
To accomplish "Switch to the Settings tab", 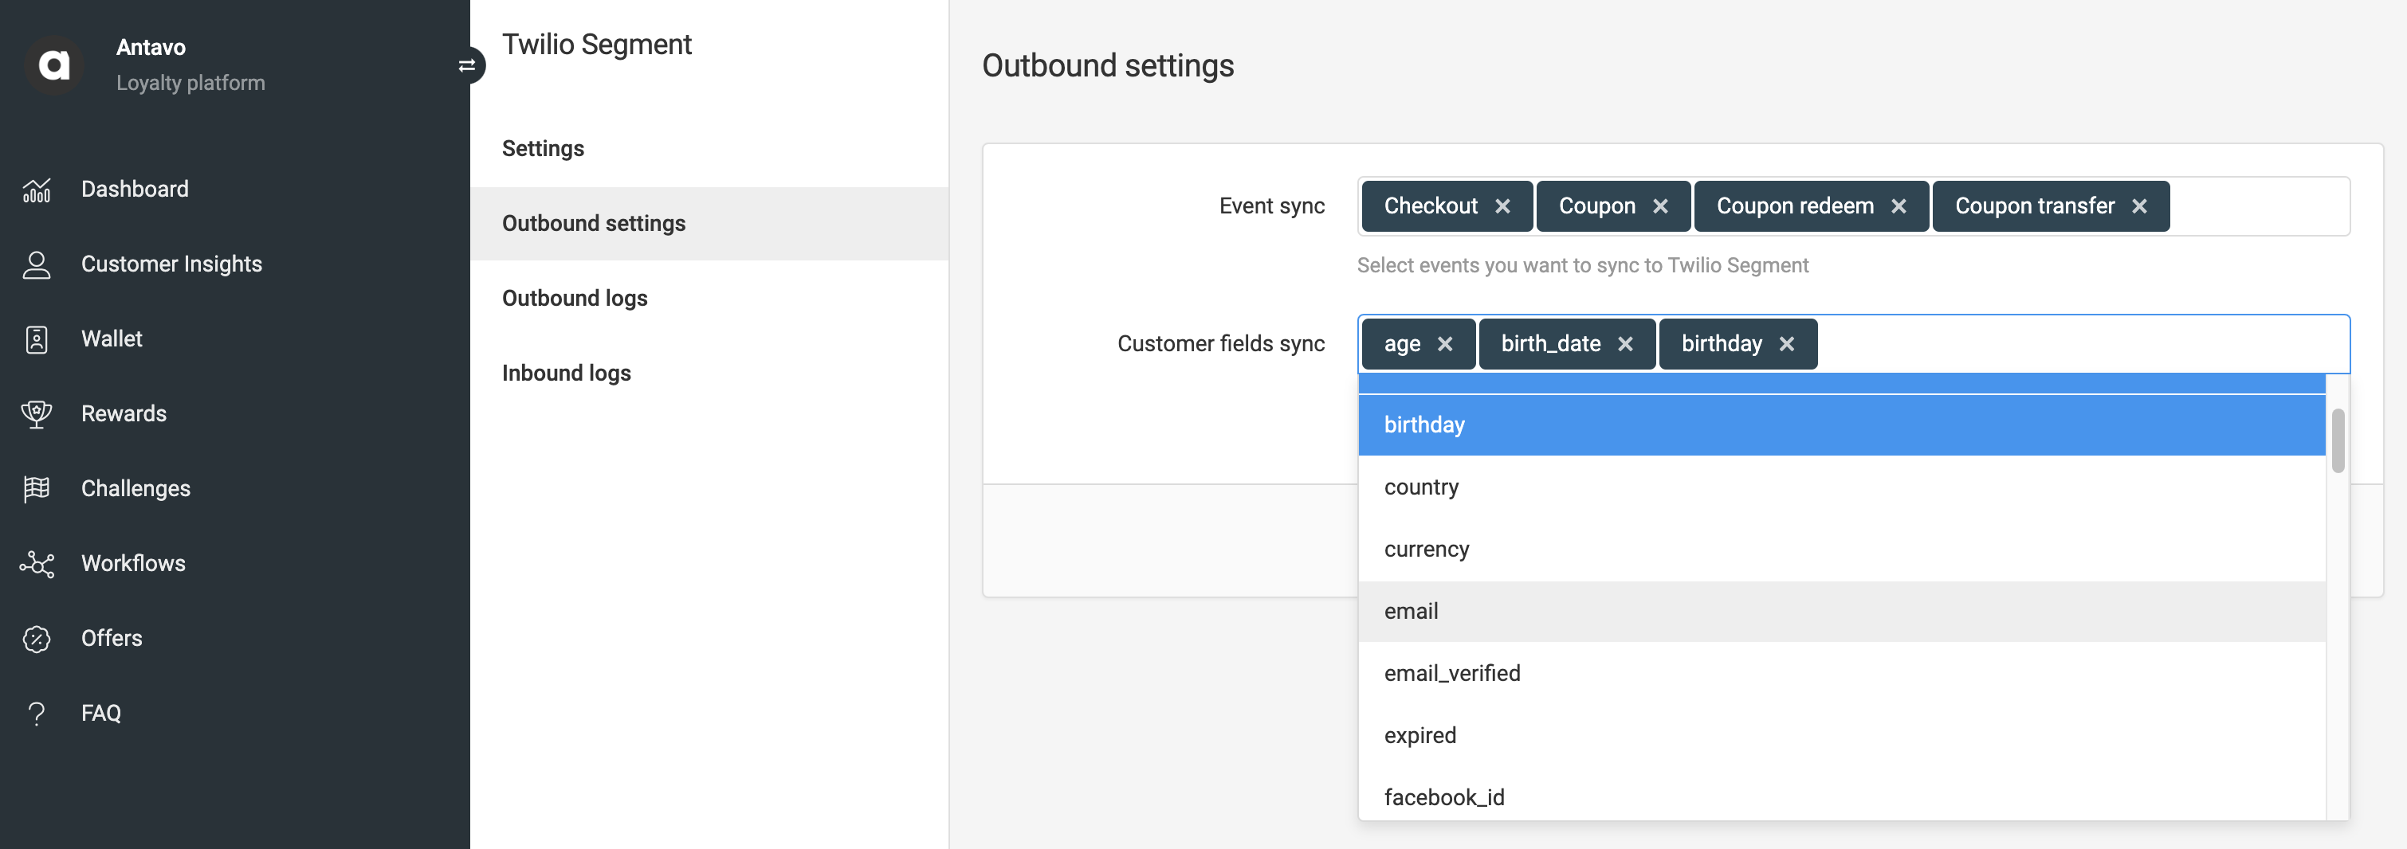I will [x=543, y=147].
